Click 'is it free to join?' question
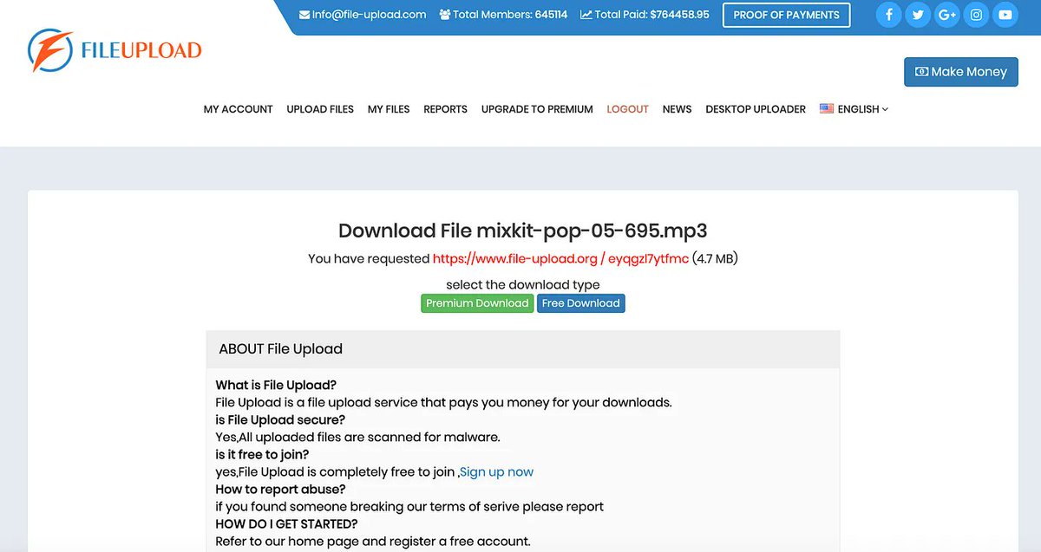 click(262, 455)
